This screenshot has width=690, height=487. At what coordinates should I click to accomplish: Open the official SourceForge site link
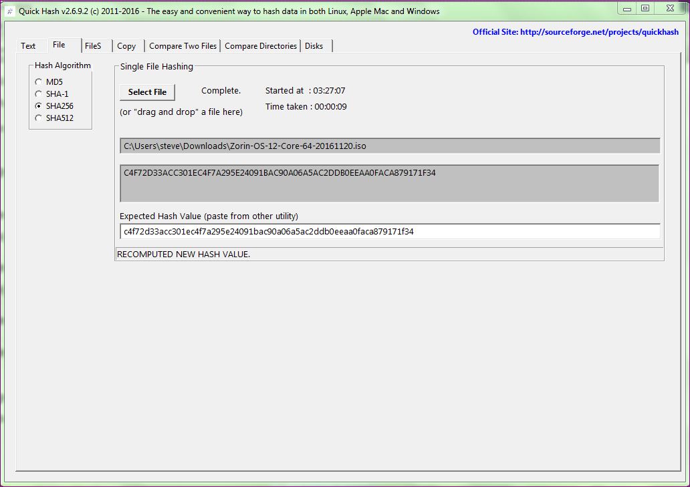(575, 32)
